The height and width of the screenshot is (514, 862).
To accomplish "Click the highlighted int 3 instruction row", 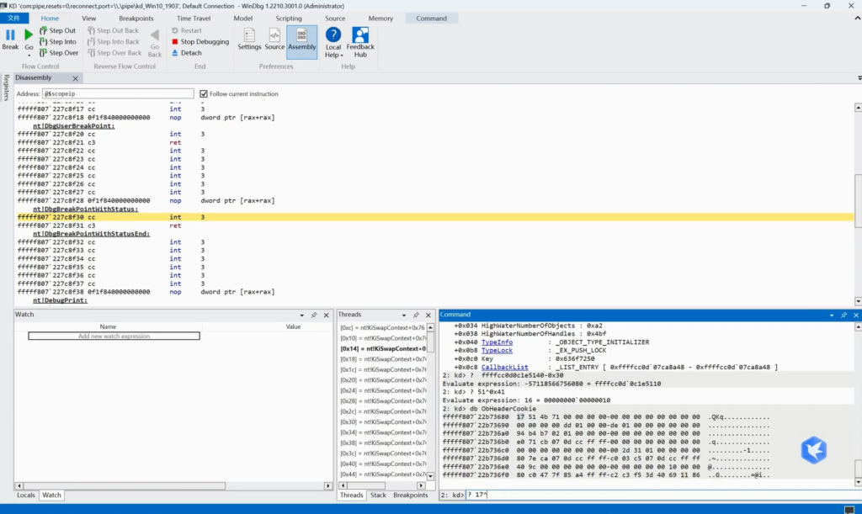I will tap(434, 217).
